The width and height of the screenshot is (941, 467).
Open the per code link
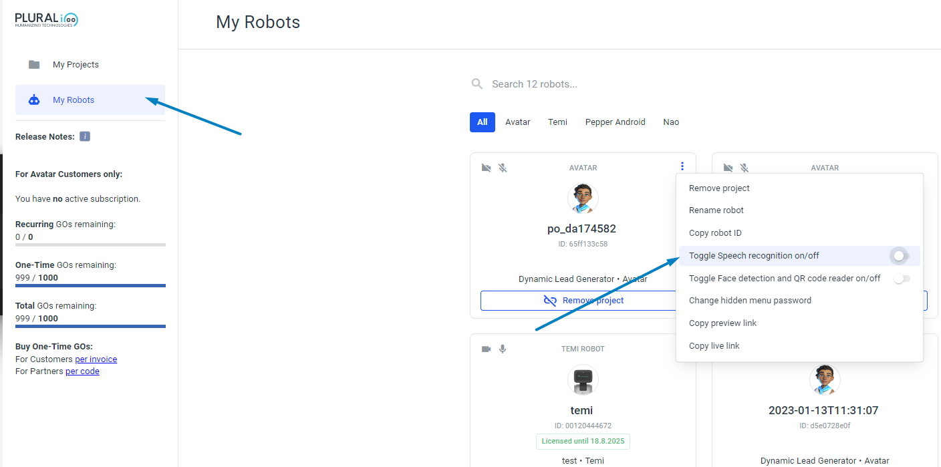(x=82, y=371)
